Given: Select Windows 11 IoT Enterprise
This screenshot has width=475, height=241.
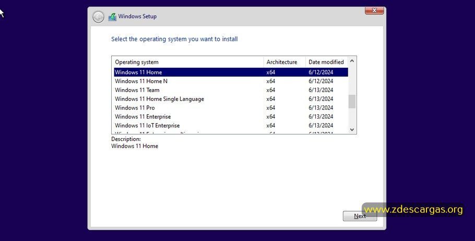Looking at the screenshot, I should click(x=231, y=125).
